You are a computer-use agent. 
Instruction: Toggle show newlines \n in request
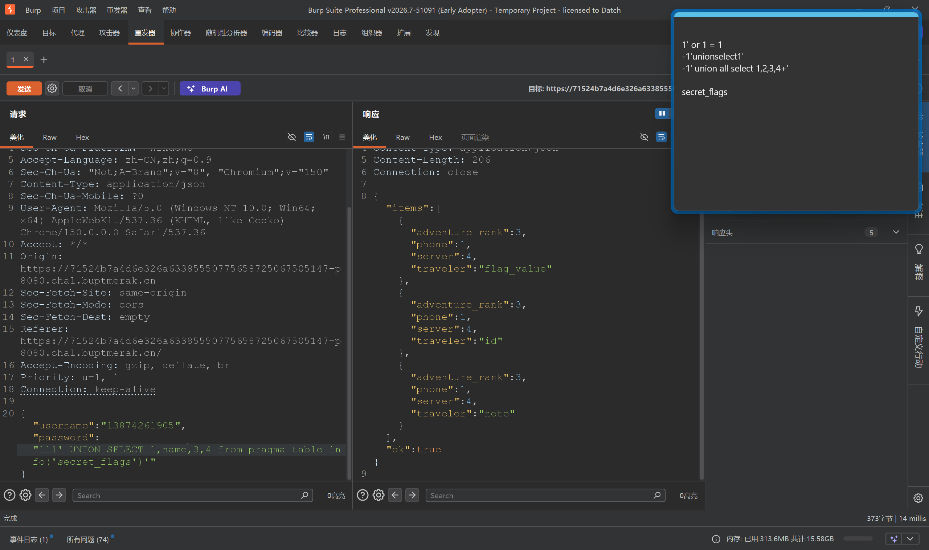[x=326, y=137]
